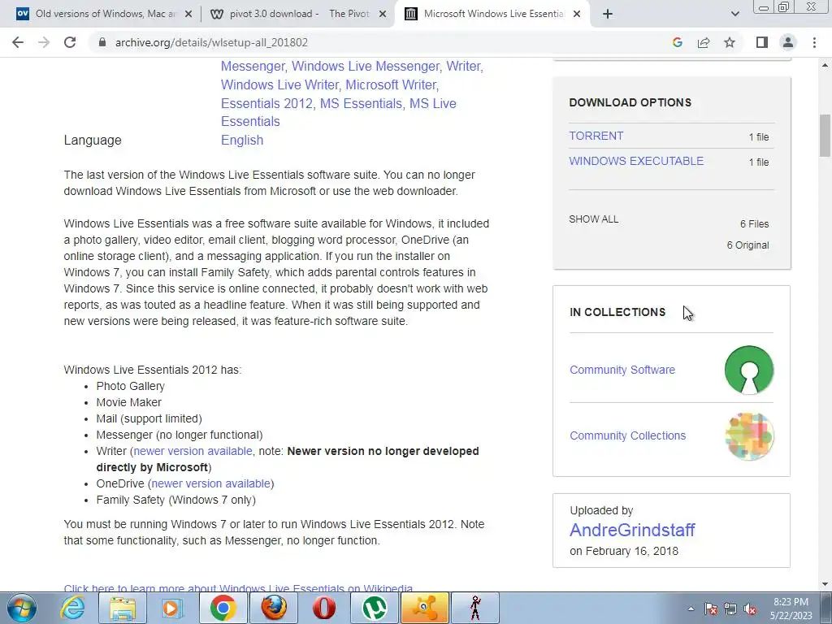This screenshot has width=832, height=624.
Task: Click scrollbar down arrow
Action: point(824,585)
